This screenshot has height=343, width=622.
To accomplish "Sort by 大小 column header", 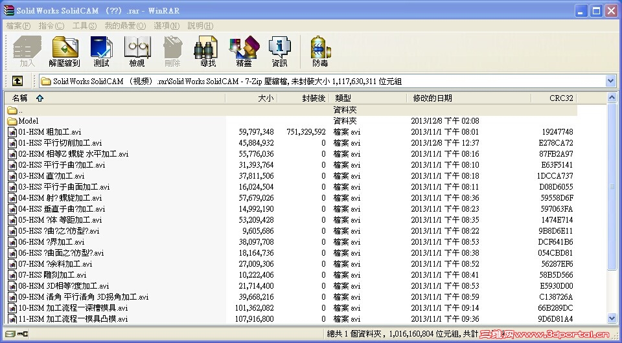I will [x=251, y=98].
